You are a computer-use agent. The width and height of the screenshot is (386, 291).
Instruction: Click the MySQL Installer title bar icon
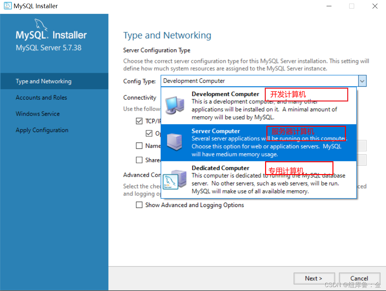8,6
